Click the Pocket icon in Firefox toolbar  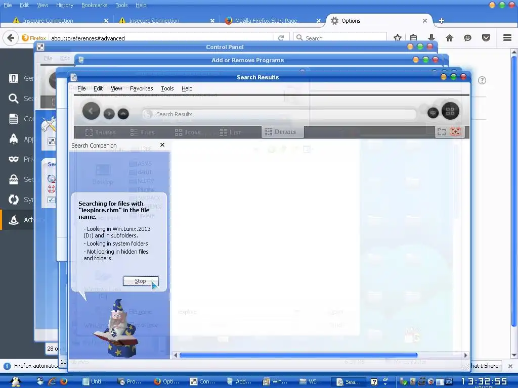point(486,38)
